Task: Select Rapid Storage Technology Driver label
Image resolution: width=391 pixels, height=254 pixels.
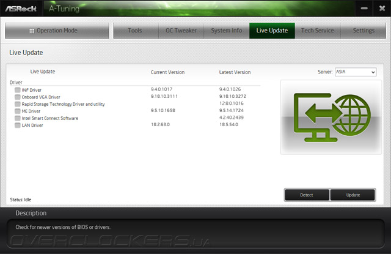Action: (63, 104)
